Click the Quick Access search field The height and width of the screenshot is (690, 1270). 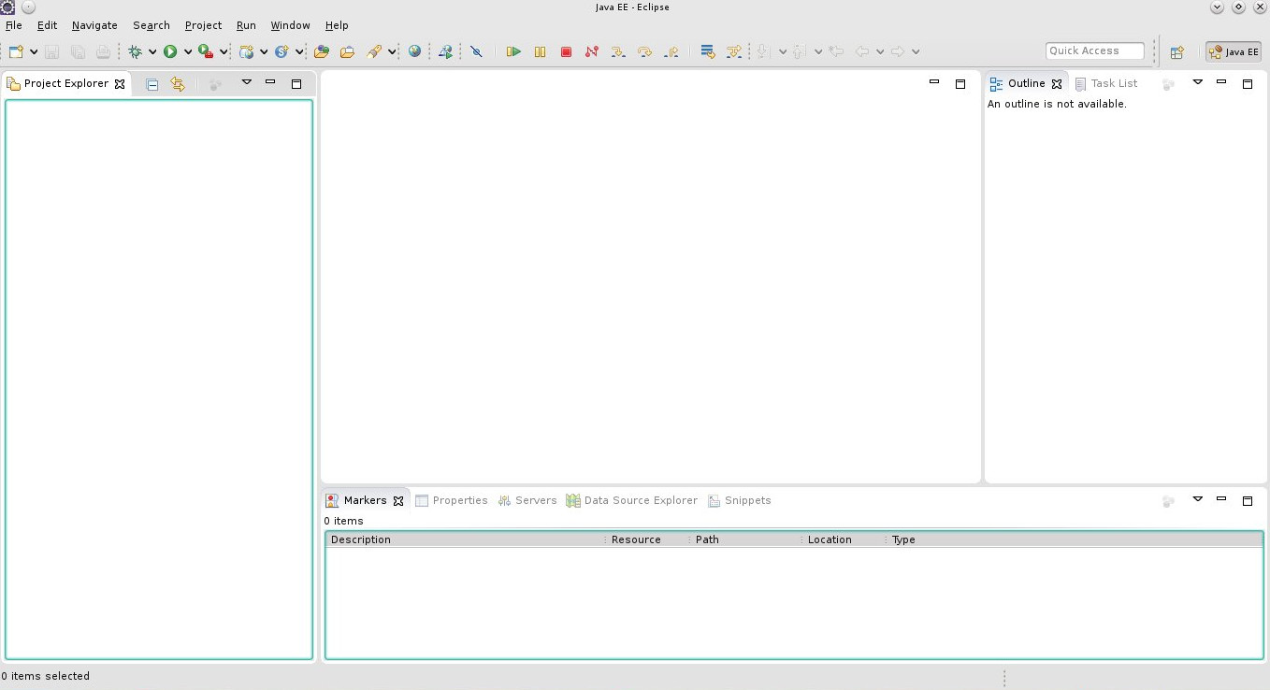click(x=1095, y=51)
